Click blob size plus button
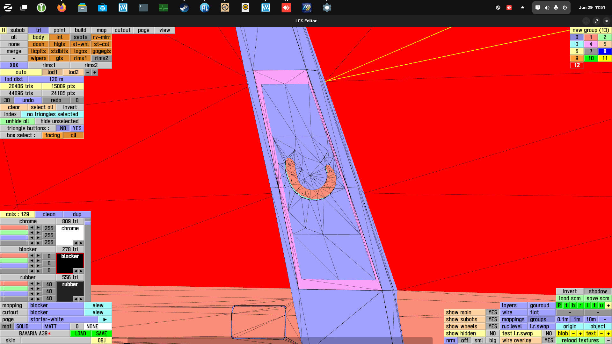This screenshot has height=344, width=612. pyautogui.click(x=580, y=333)
